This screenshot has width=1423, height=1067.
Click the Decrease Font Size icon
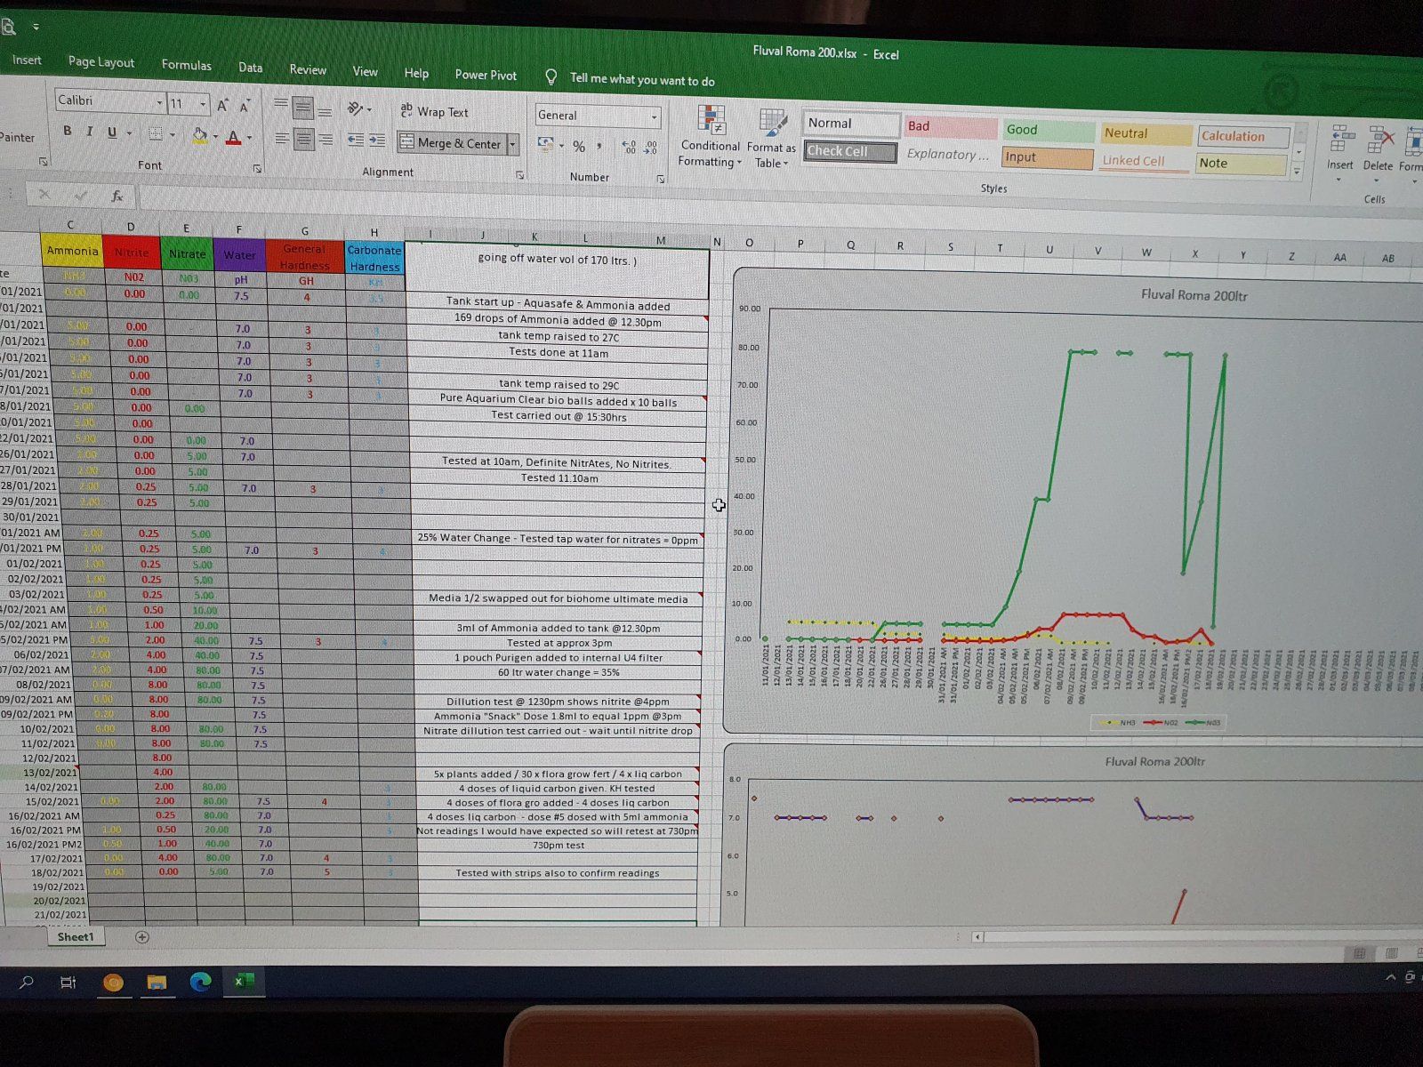[x=245, y=106]
